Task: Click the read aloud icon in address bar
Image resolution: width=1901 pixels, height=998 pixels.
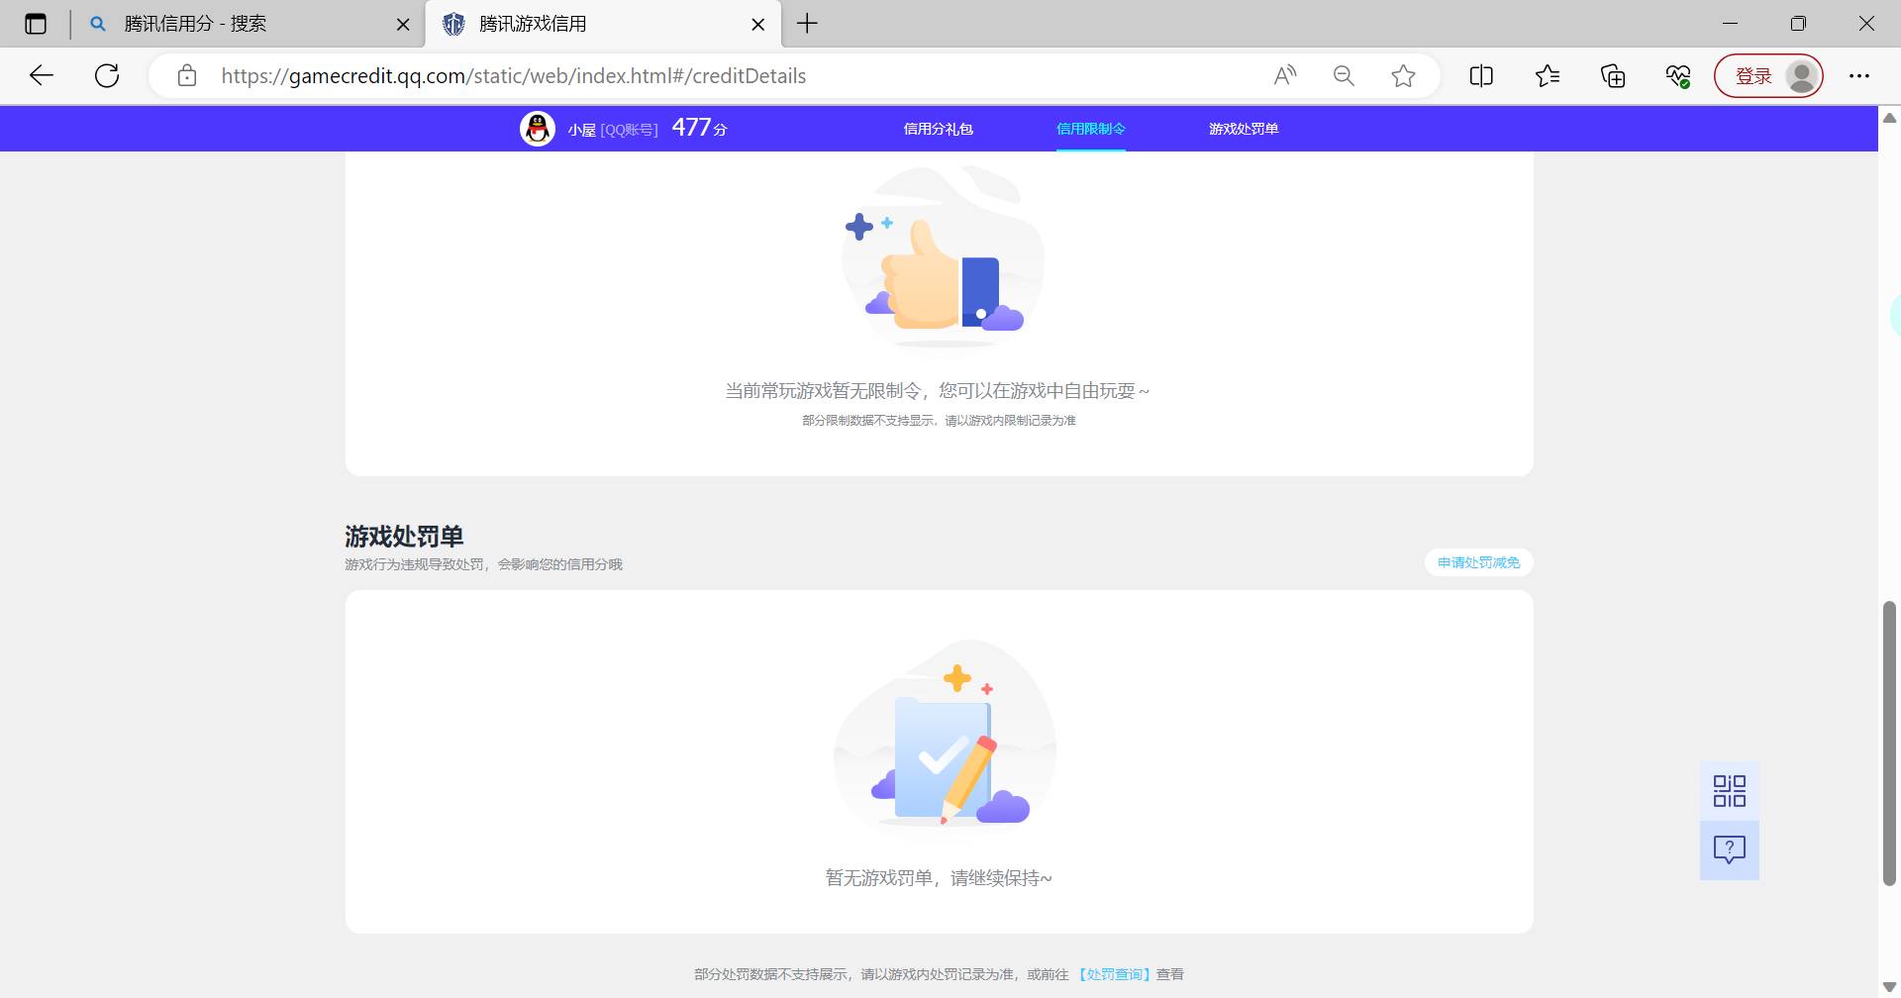Action: (1284, 75)
